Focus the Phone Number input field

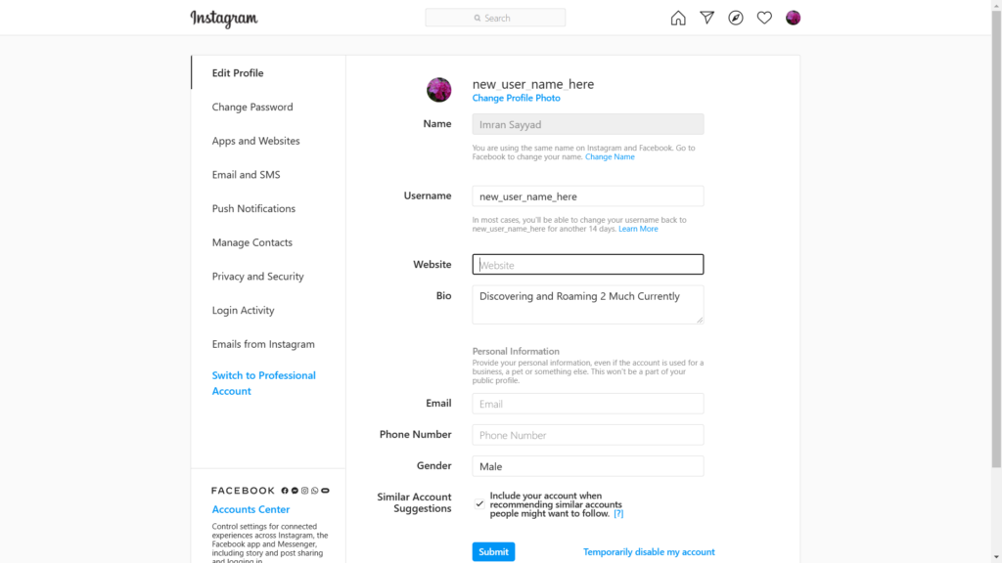coord(588,435)
